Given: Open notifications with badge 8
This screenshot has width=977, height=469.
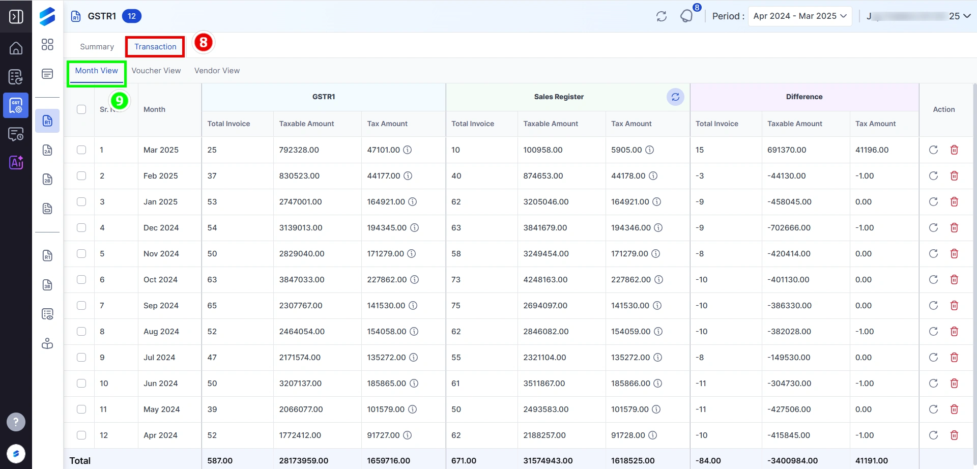Looking at the screenshot, I should tap(687, 16).
